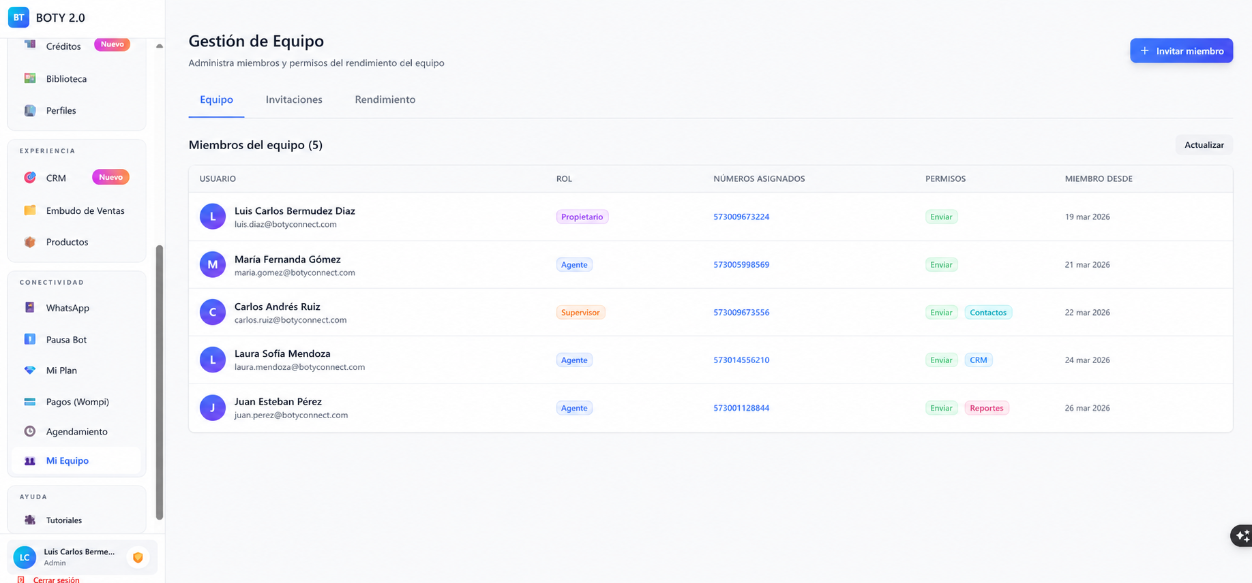Click Juan Esteban Pérez's Agente badge
The image size is (1252, 583).
pos(574,408)
